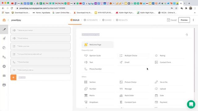The height and width of the screenshot is (111, 198).
Task: Select the pencil build tool in sidebar
Action: 4,29
